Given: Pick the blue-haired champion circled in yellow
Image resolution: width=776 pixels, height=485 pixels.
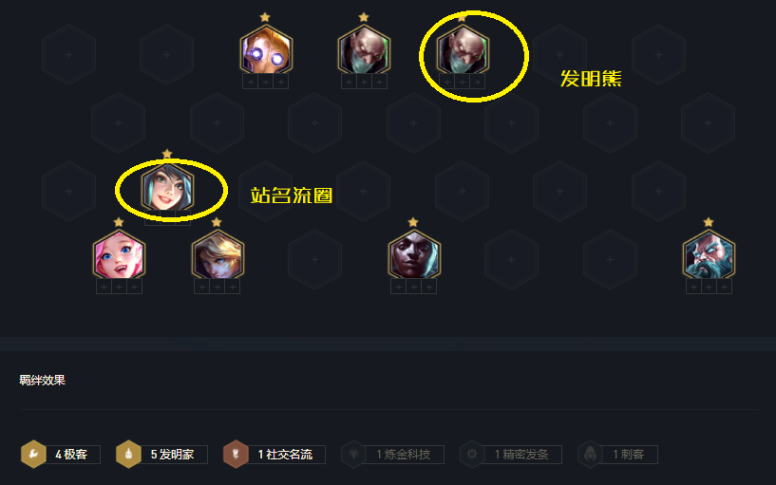Looking at the screenshot, I should coord(167,188).
